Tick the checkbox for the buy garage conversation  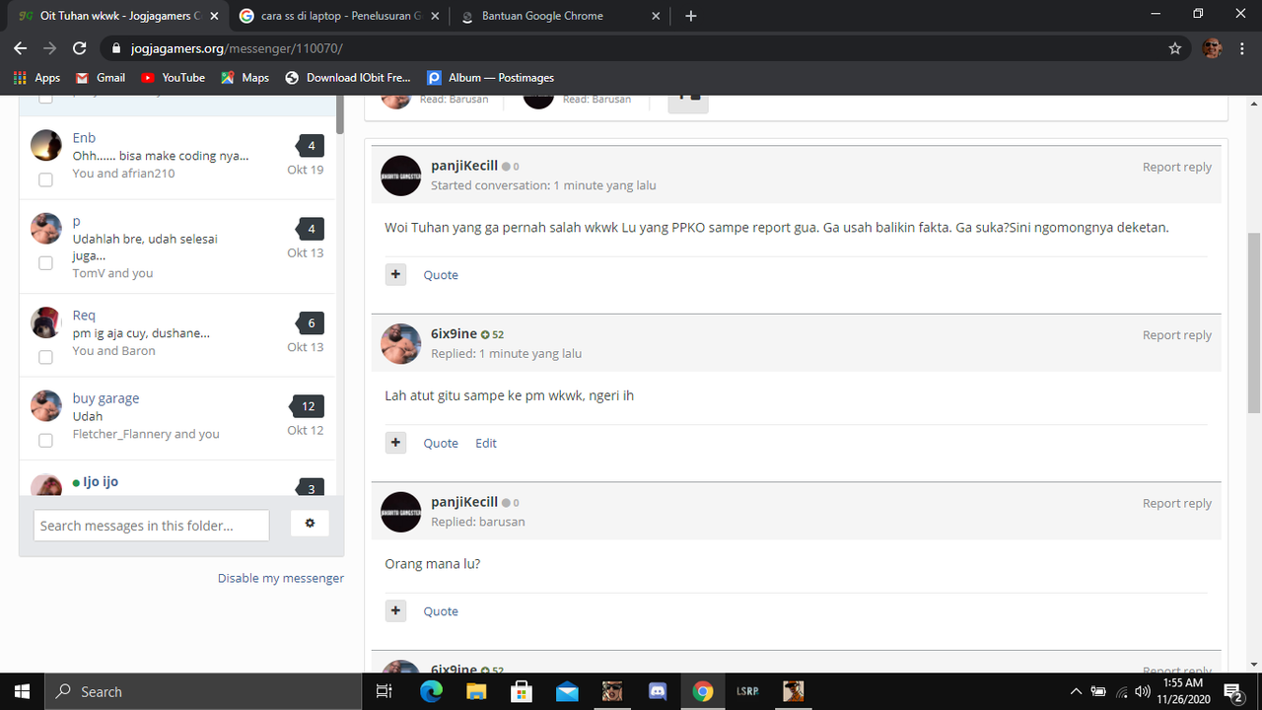click(45, 441)
